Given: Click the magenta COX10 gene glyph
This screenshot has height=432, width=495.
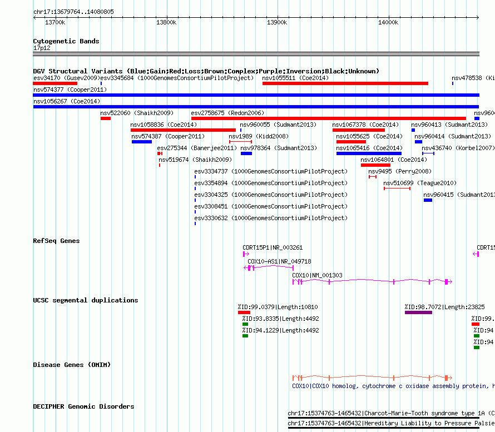Looking at the screenshot, I should (x=372, y=281).
